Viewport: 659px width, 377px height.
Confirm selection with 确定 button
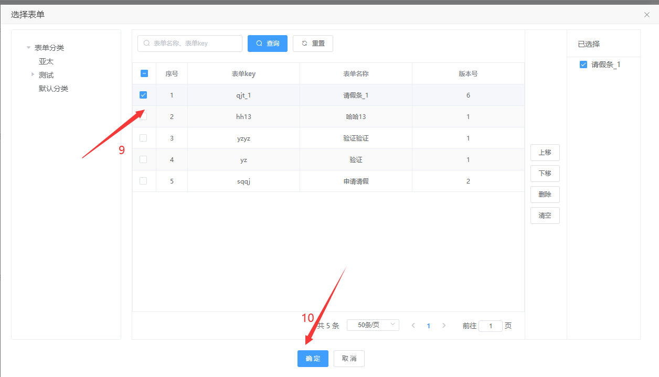(313, 359)
